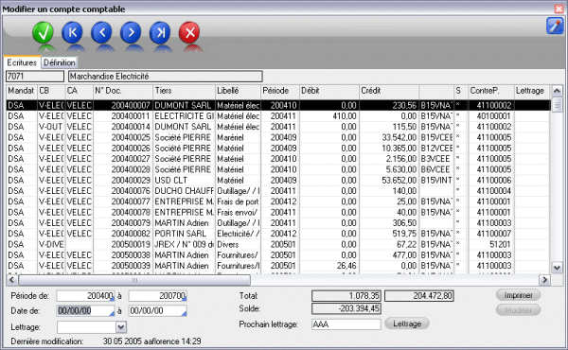Sort by the Libellé column header
Screen dimensions: 568x350
[x=238, y=91]
